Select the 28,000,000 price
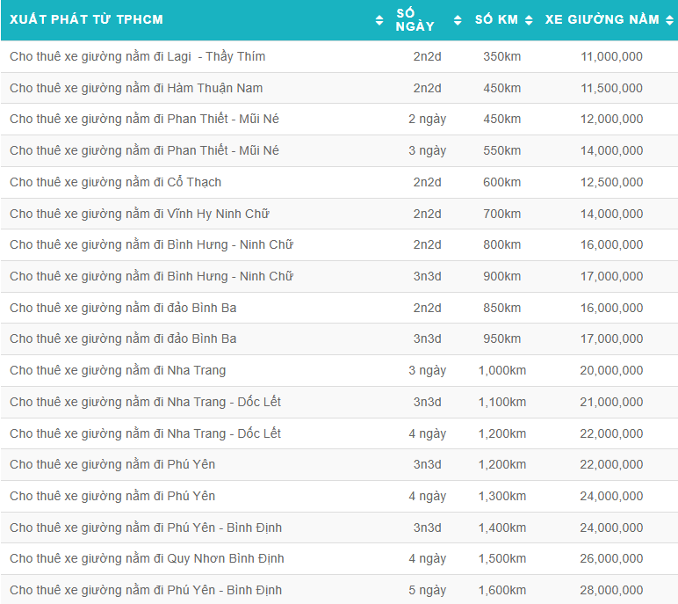Viewport: 678px width, 604px height. coord(611,590)
